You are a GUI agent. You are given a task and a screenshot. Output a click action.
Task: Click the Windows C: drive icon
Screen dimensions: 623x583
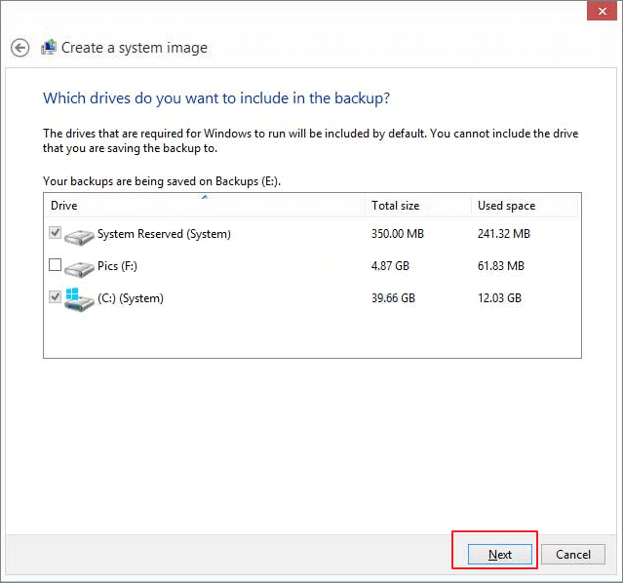click(80, 299)
